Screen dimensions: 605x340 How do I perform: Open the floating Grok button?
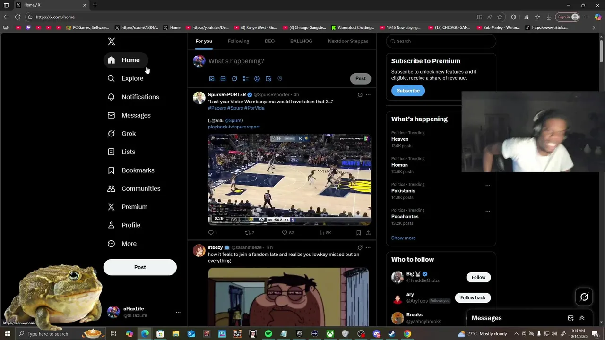584,297
